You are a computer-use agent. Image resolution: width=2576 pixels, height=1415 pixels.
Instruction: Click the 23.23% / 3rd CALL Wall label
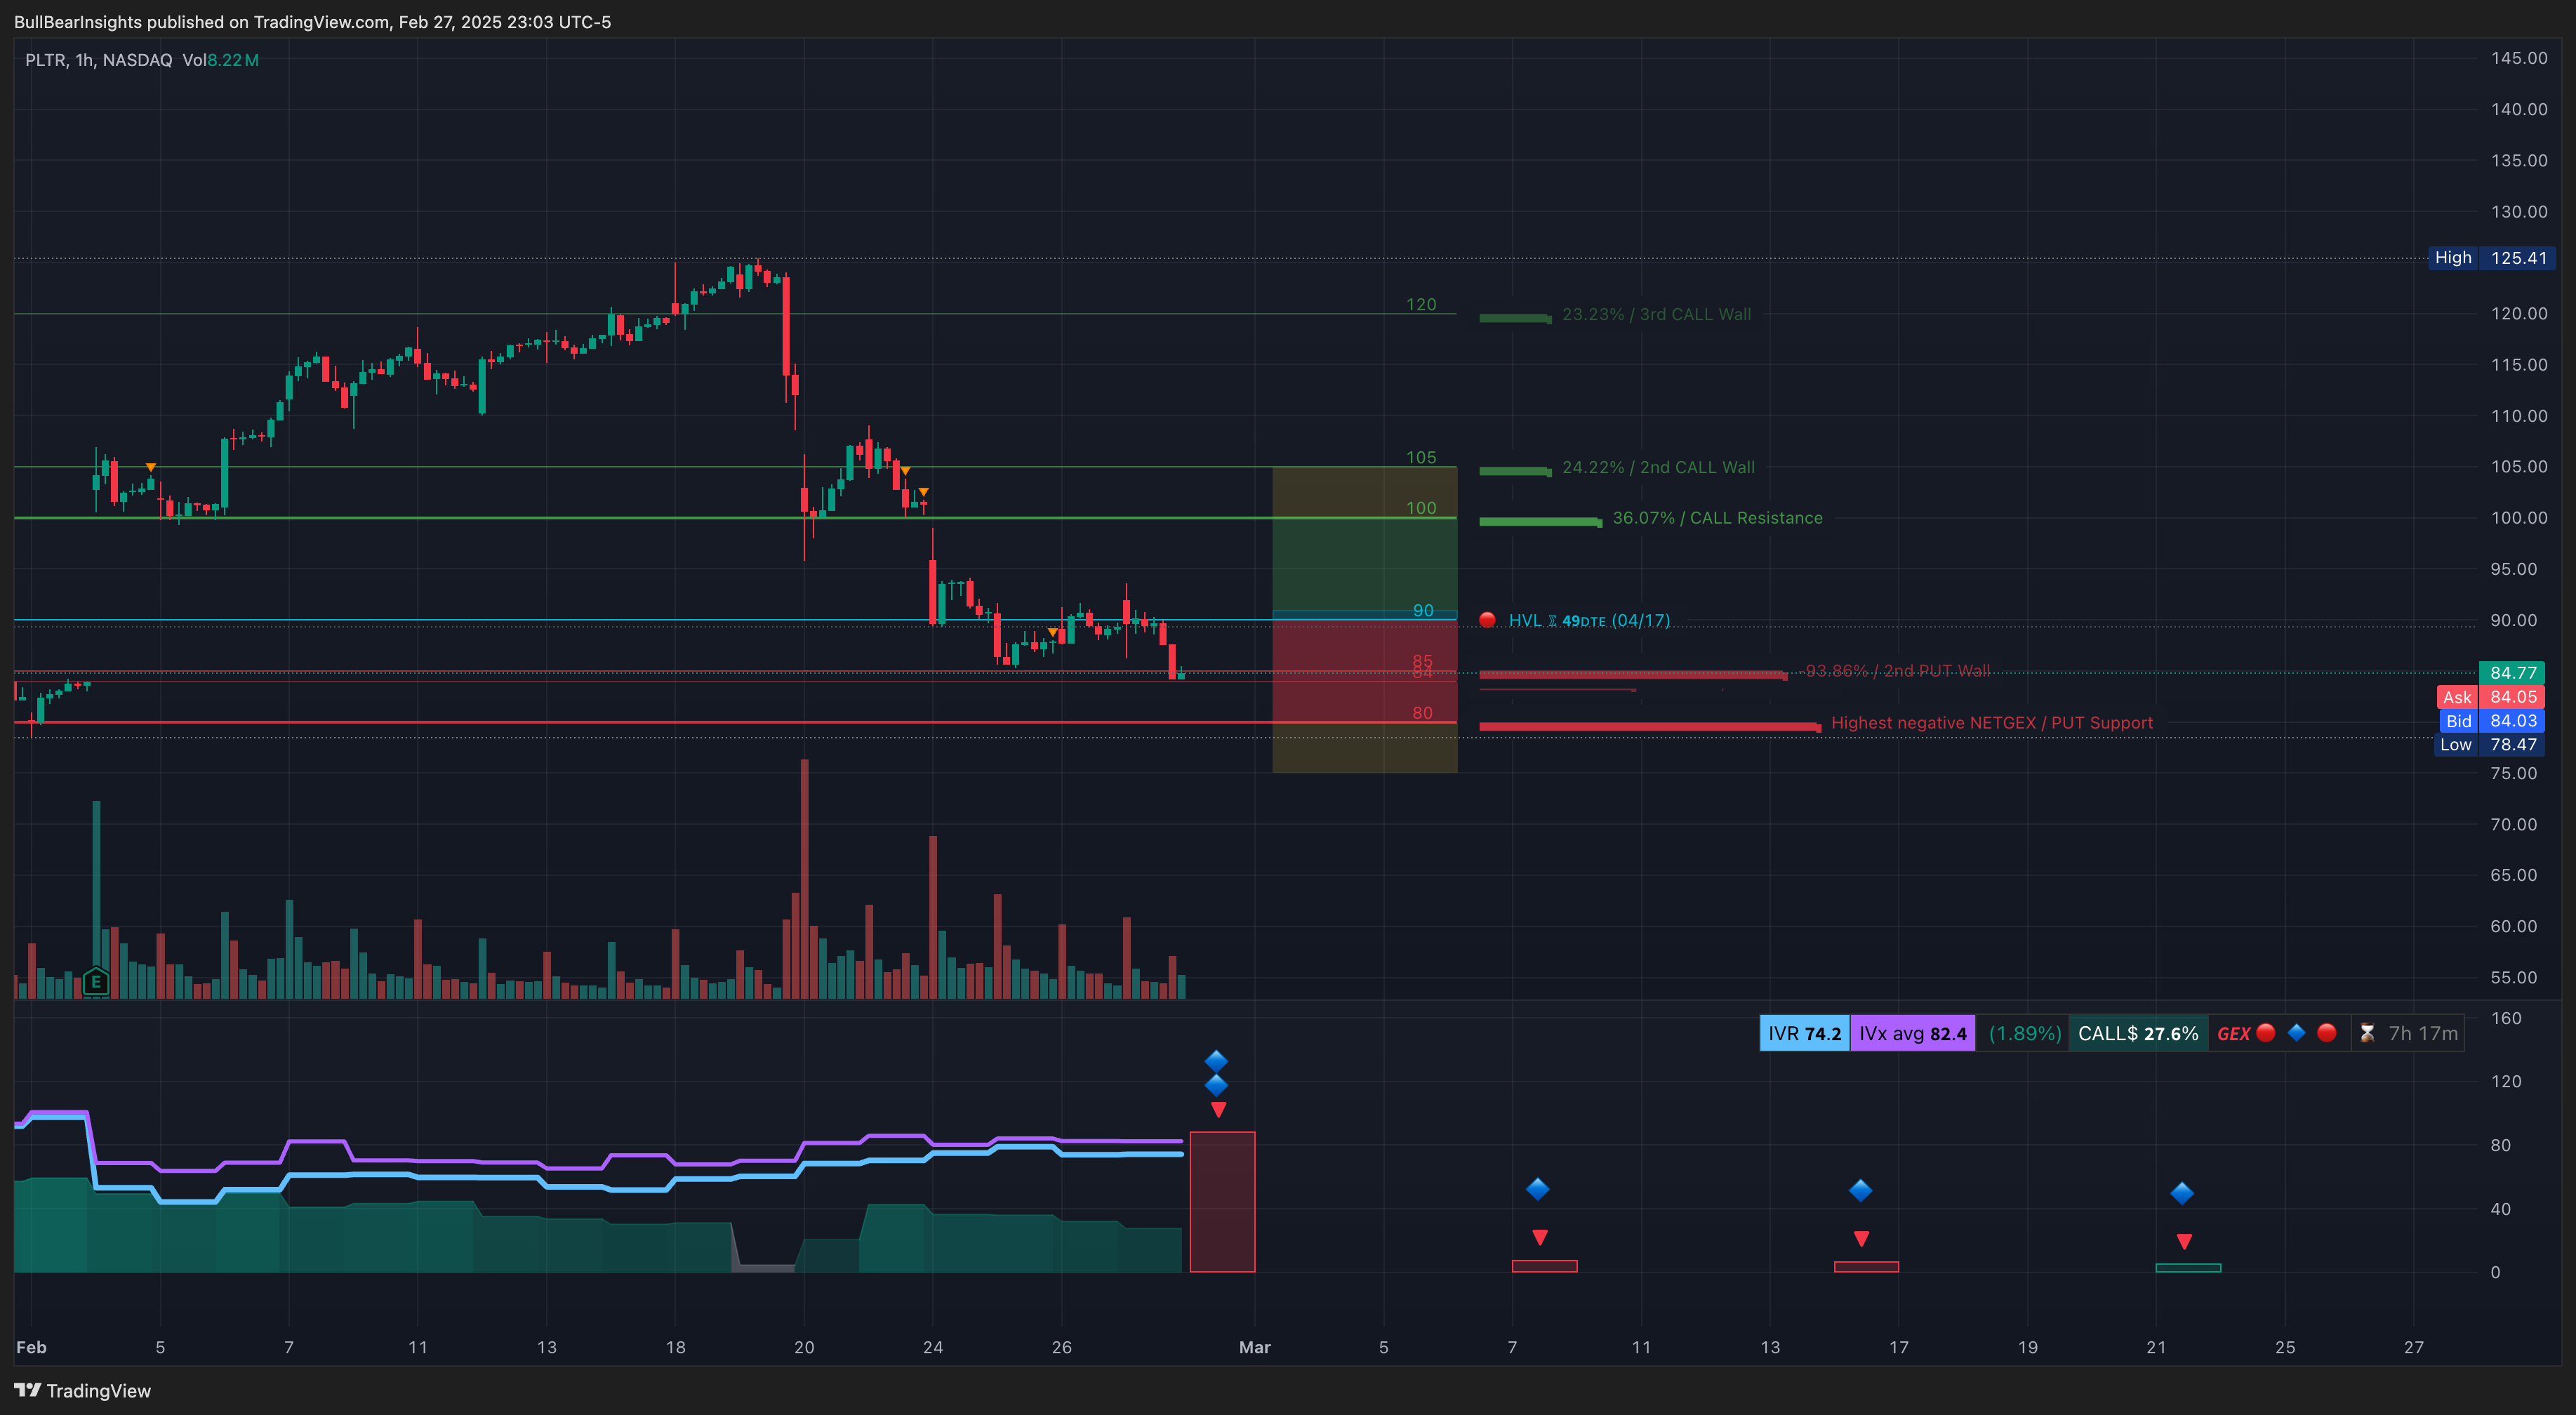click(1656, 314)
